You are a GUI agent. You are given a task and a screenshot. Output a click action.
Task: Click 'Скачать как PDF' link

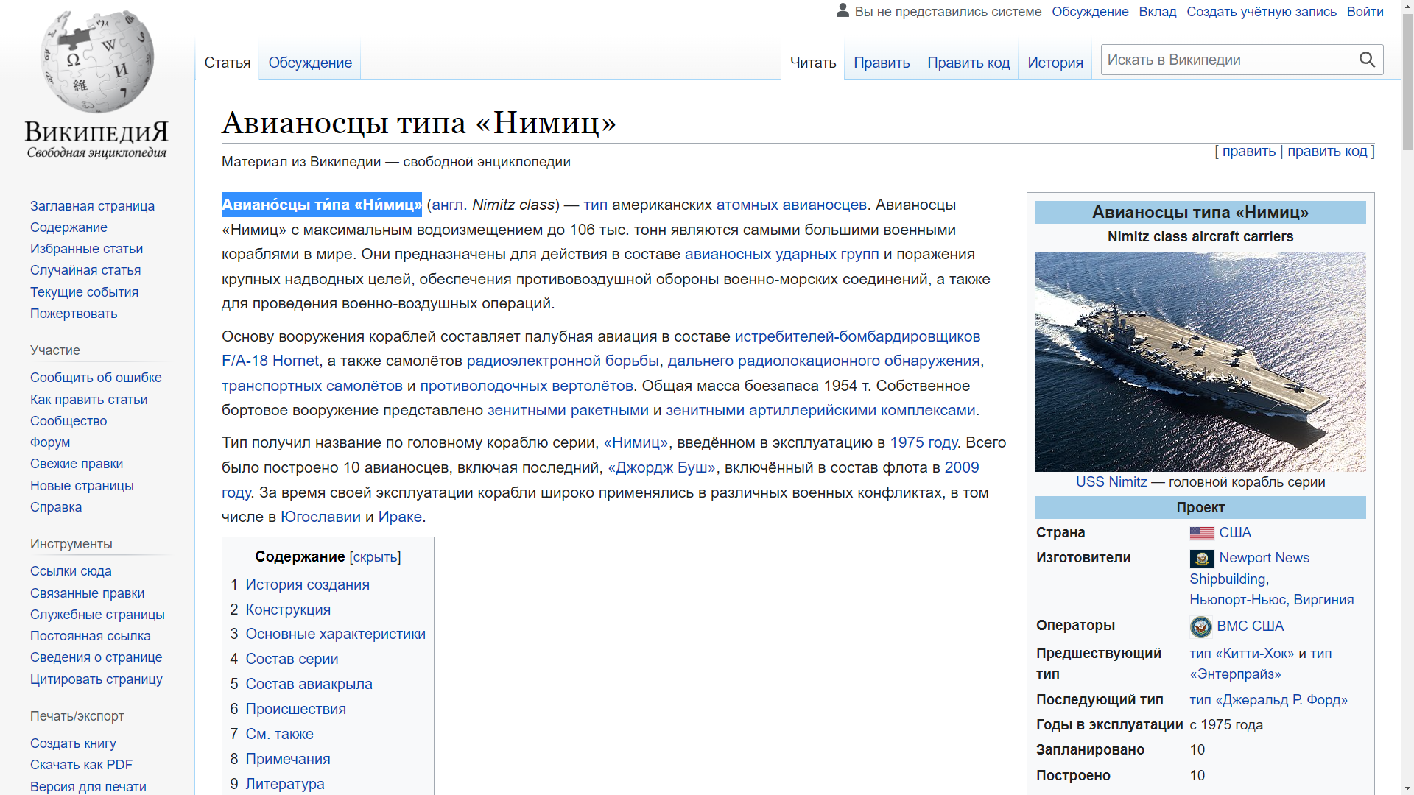[x=81, y=765]
